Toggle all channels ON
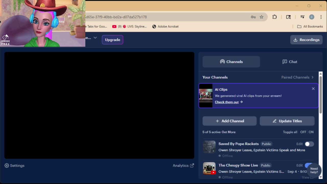Viewport: 327px width, 184px height. [x=311, y=132]
